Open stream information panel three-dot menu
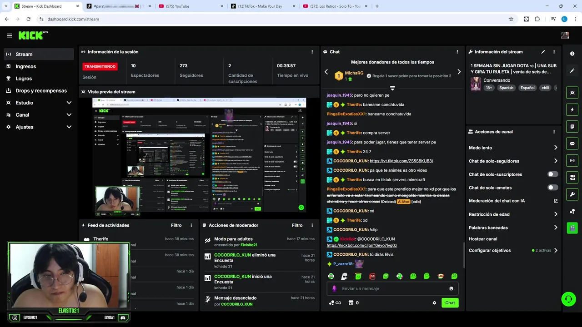Image resolution: width=582 pixels, height=327 pixels. [554, 52]
